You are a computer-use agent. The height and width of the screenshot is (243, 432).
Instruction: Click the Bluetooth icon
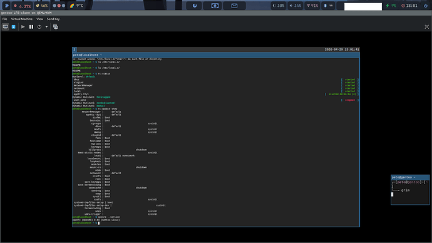point(325,6)
